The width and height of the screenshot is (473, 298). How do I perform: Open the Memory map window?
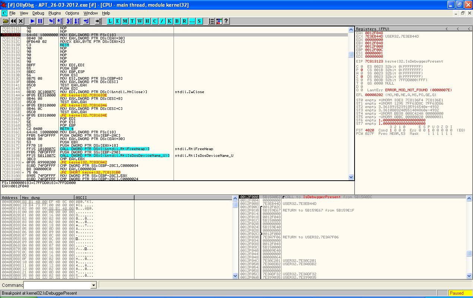coord(126,21)
